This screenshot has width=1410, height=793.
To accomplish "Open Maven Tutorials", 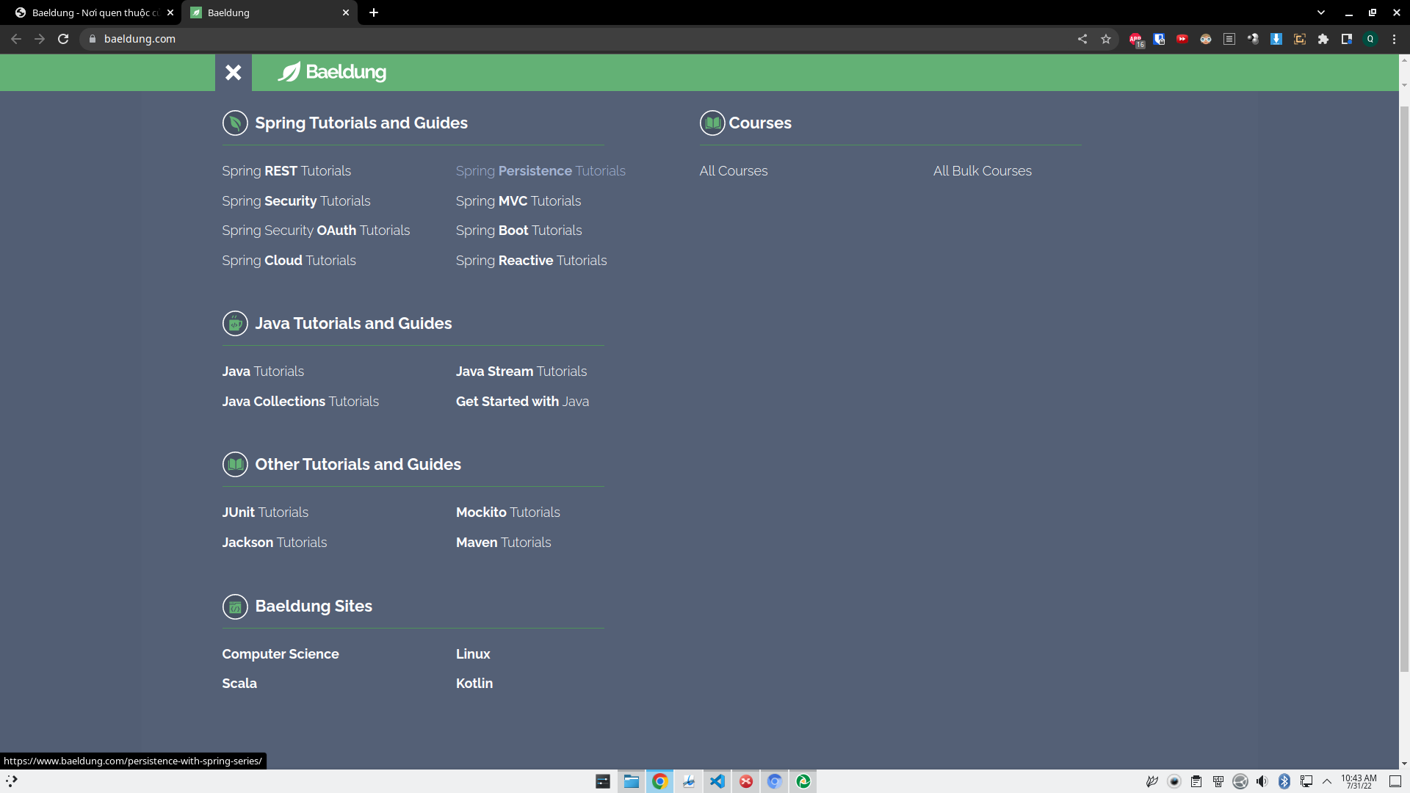I will point(503,543).
